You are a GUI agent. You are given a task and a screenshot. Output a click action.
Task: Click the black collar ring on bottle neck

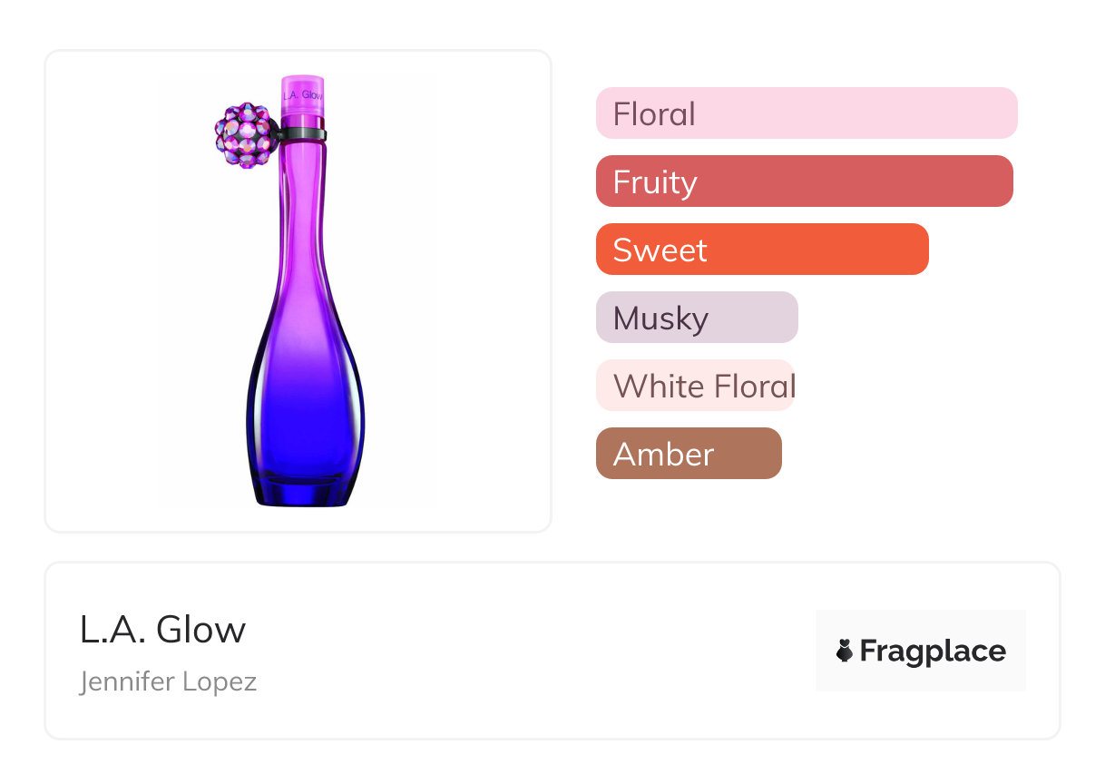coord(303,136)
